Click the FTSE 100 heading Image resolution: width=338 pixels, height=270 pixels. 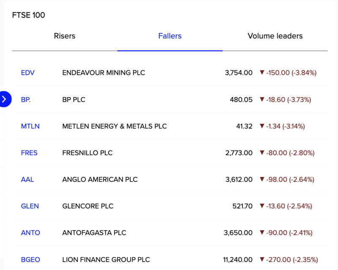[28, 15]
